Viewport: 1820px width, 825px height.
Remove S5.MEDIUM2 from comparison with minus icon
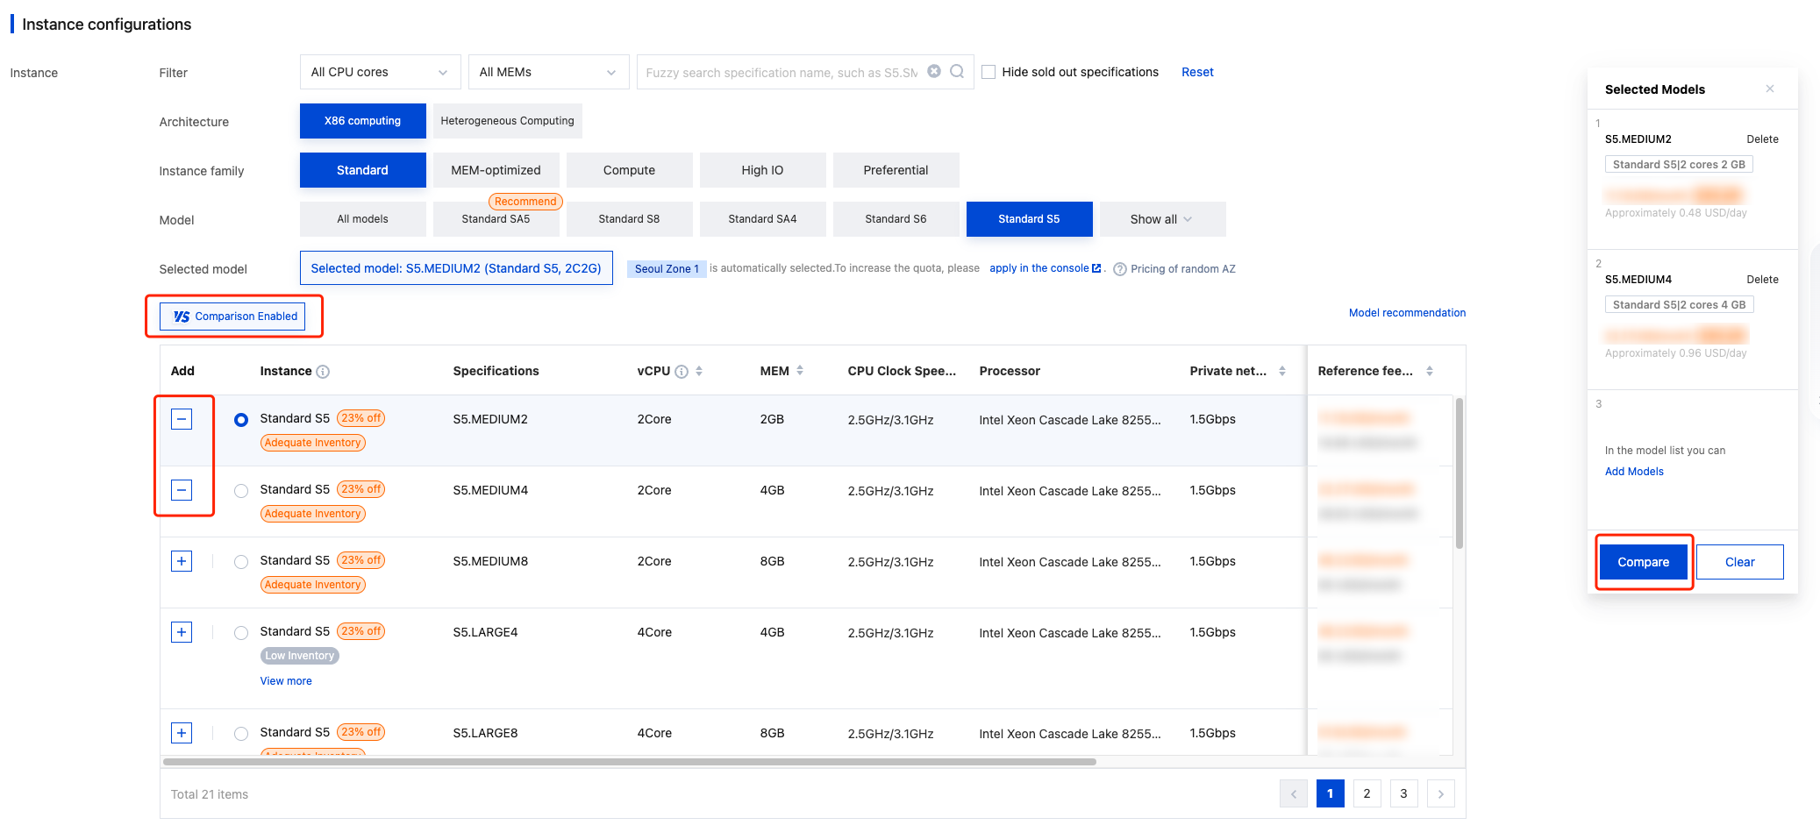pos(182,419)
